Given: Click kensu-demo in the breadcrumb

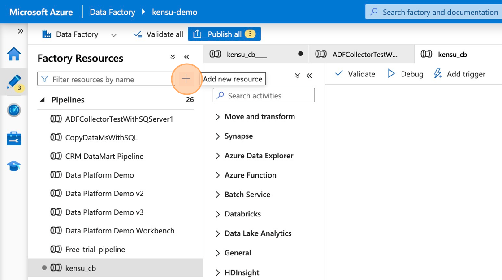Looking at the screenshot, I should [x=174, y=12].
